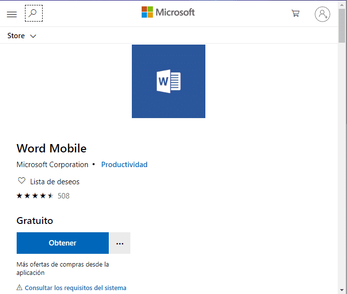Click the warning triangle icon
Screen dimensions: 347x294
click(x=20, y=288)
